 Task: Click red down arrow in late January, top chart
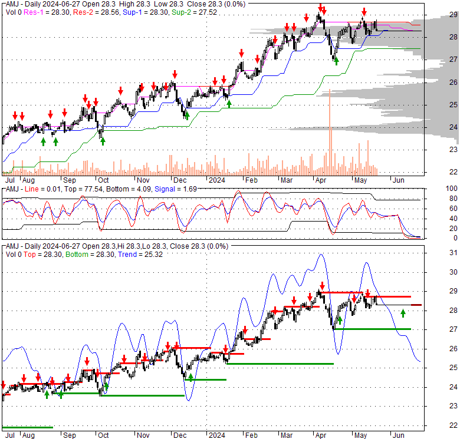241,54
